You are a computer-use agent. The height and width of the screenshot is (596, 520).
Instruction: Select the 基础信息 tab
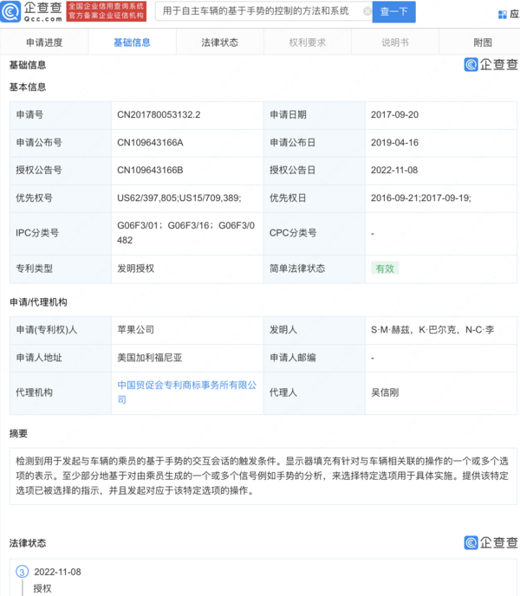coord(132,42)
